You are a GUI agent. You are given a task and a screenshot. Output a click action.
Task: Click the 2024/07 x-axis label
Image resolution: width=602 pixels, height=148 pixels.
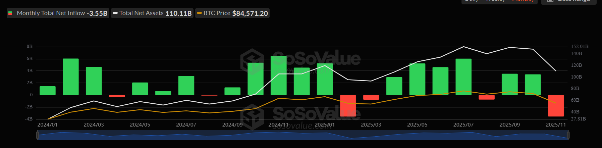pos(186,125)
